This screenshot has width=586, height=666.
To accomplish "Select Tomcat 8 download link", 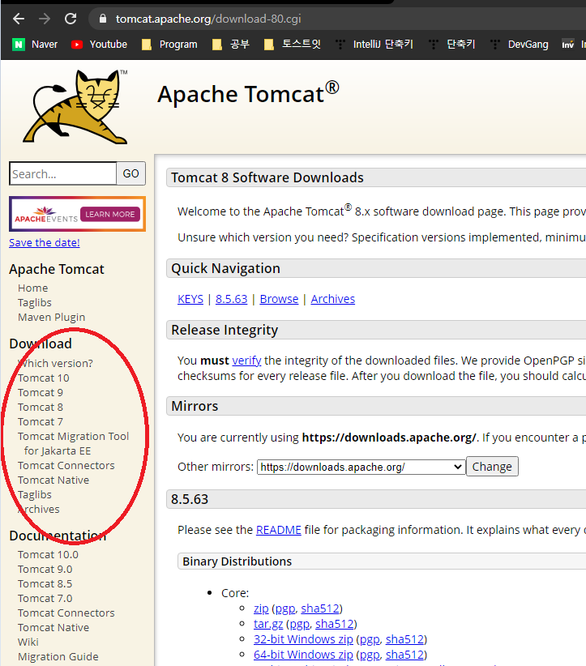I will pyautogui.click(x=41, y=407).
